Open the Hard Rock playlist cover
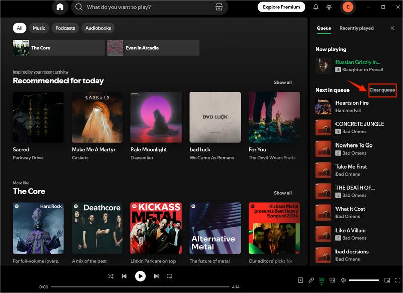 (38, 228)
